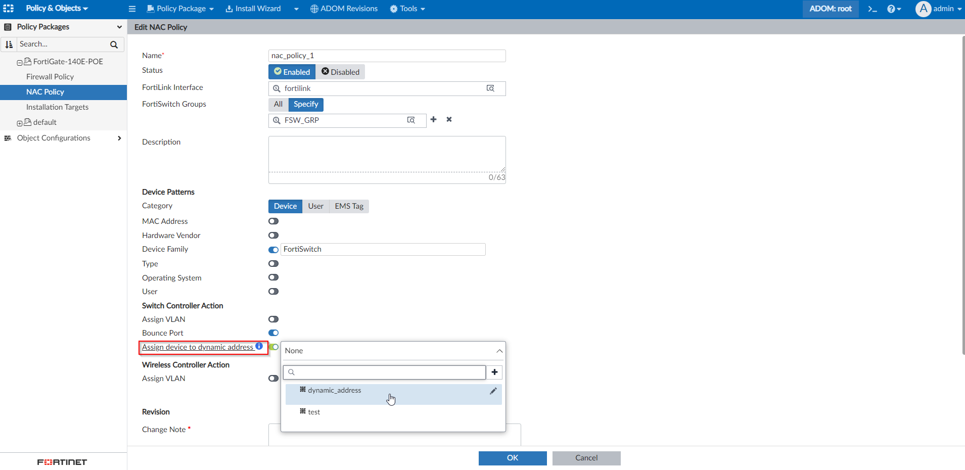This screenshot has width=965, height=470.
Task: Click the admin user avatar
Action: 923,9
